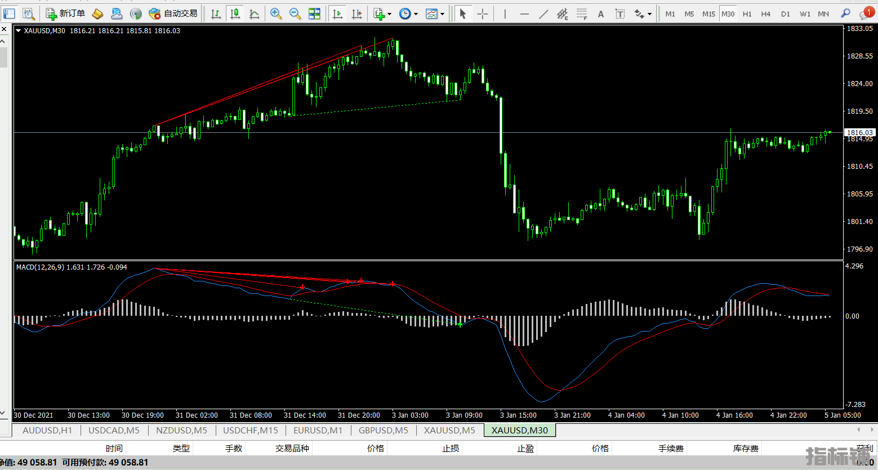
Task: Switch to bar chart display
Action: tap(216, 14)
